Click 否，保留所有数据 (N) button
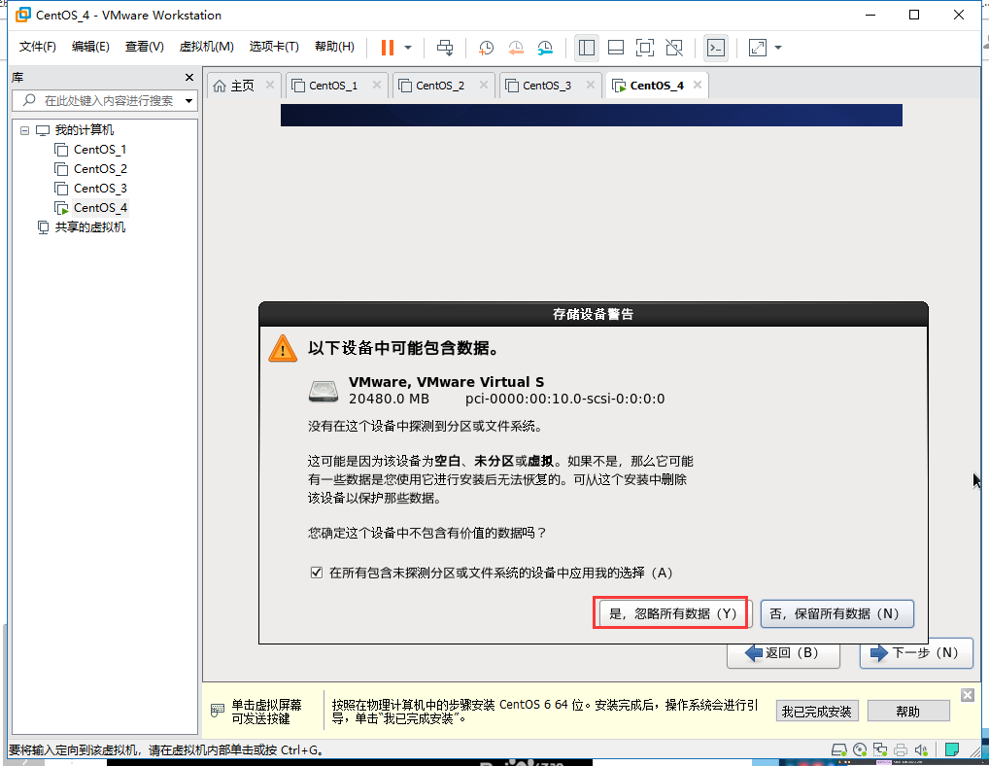The image size is (989, 766). coord(837,613)
